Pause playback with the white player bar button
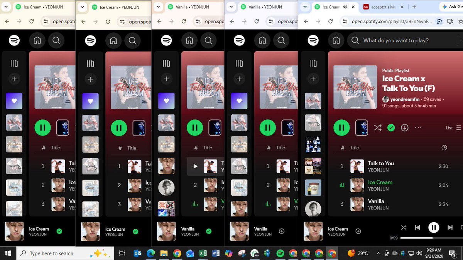Screen dimensions: 463x260 coord(434,228)
